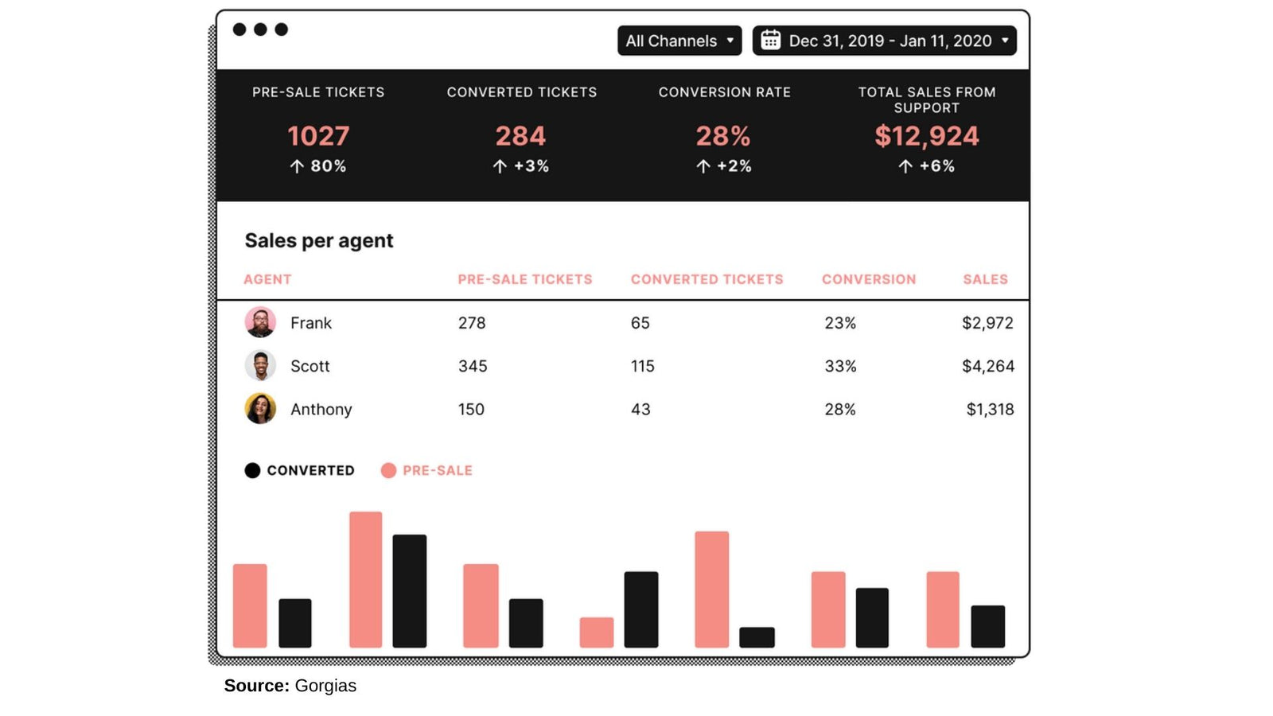Viewport: 1273px width, 716px height.
Task: Open the agent named Anthony
Action: (321, 409)
